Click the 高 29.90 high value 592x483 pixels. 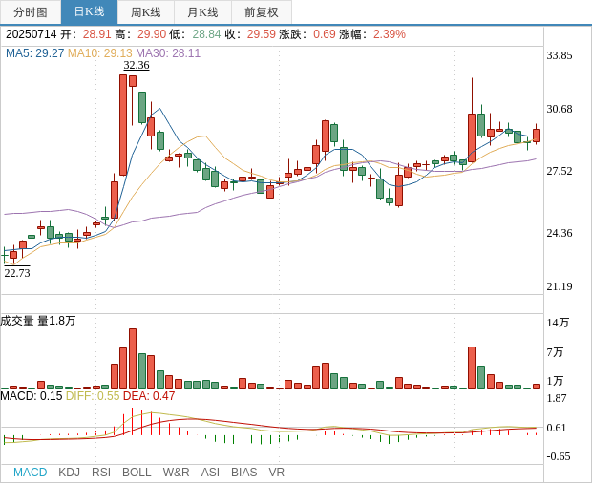click(x=140, y=34)
